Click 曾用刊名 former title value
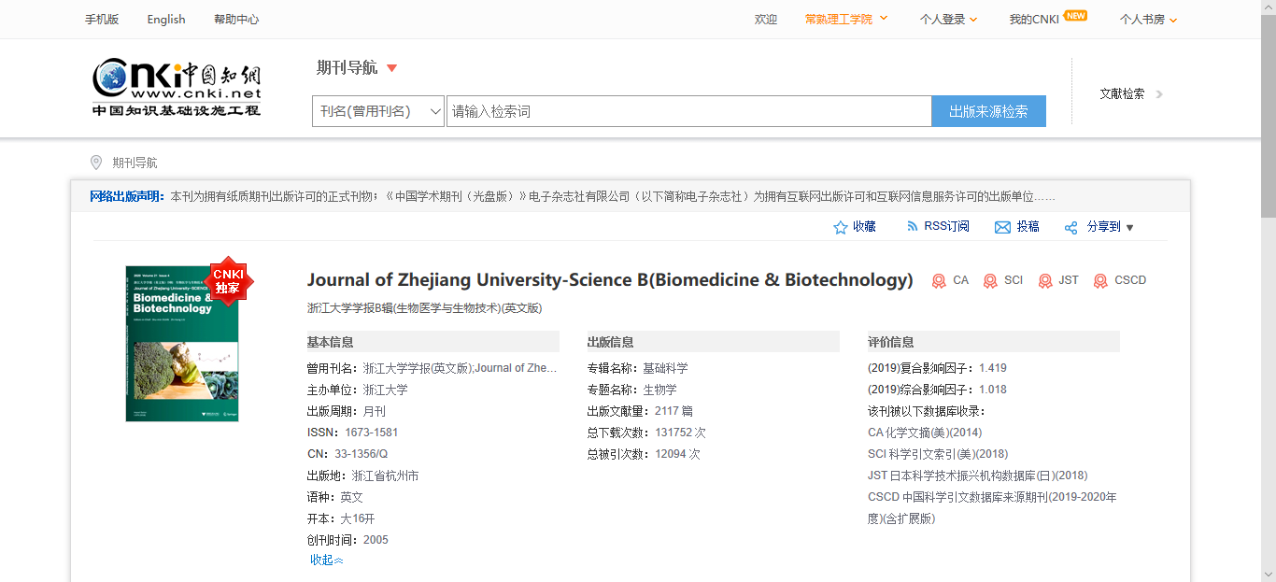This screenshot has width=1276, height=582. pos(460,368)
